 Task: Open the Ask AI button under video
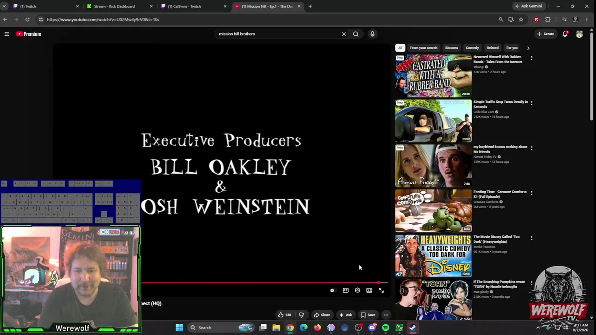coord(345,315)
